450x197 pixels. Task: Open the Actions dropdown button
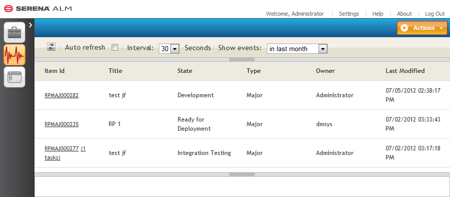point(422,28)
